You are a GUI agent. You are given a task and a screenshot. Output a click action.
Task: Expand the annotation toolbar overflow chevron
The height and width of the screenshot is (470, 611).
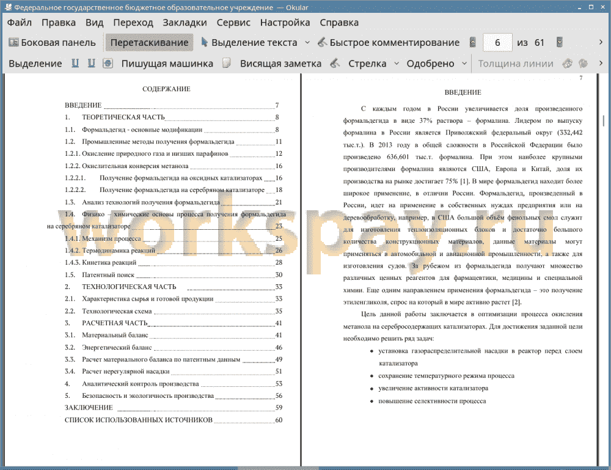601,63
